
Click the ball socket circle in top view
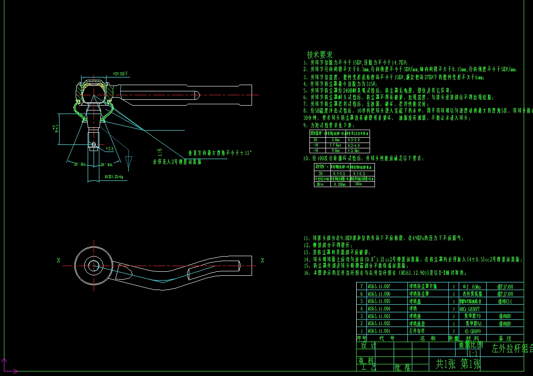click(x=94, y=266)
